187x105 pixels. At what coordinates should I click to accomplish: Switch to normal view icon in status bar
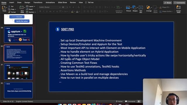(x=139, y=101)
